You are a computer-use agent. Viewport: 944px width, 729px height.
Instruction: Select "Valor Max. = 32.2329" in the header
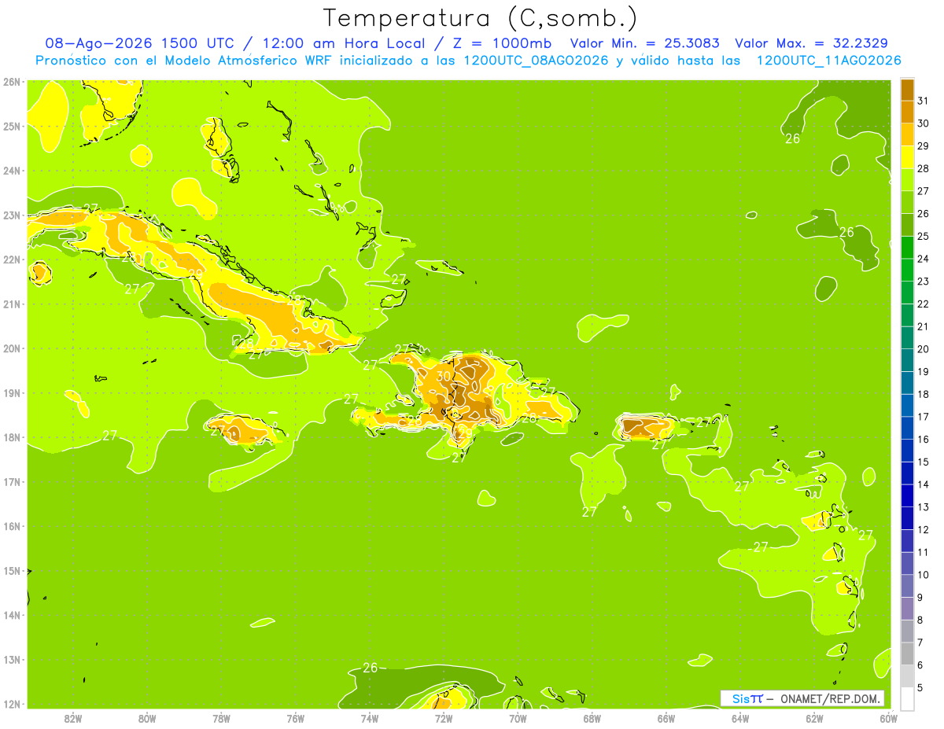(811, 43)
